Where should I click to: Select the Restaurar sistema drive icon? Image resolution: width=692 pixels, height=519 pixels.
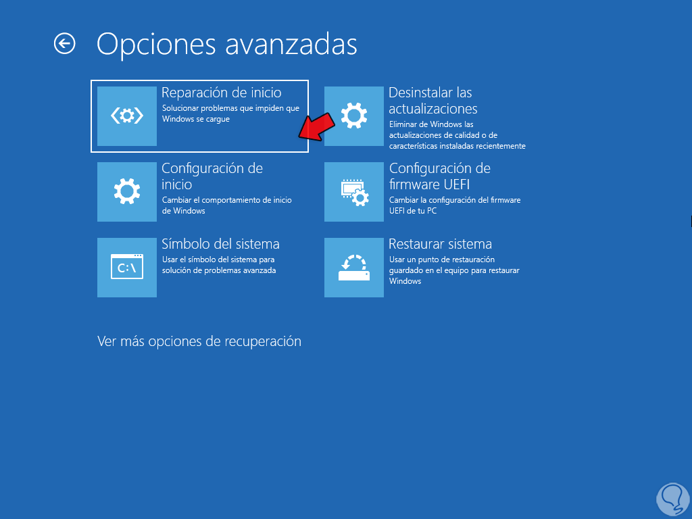point(354,268)
